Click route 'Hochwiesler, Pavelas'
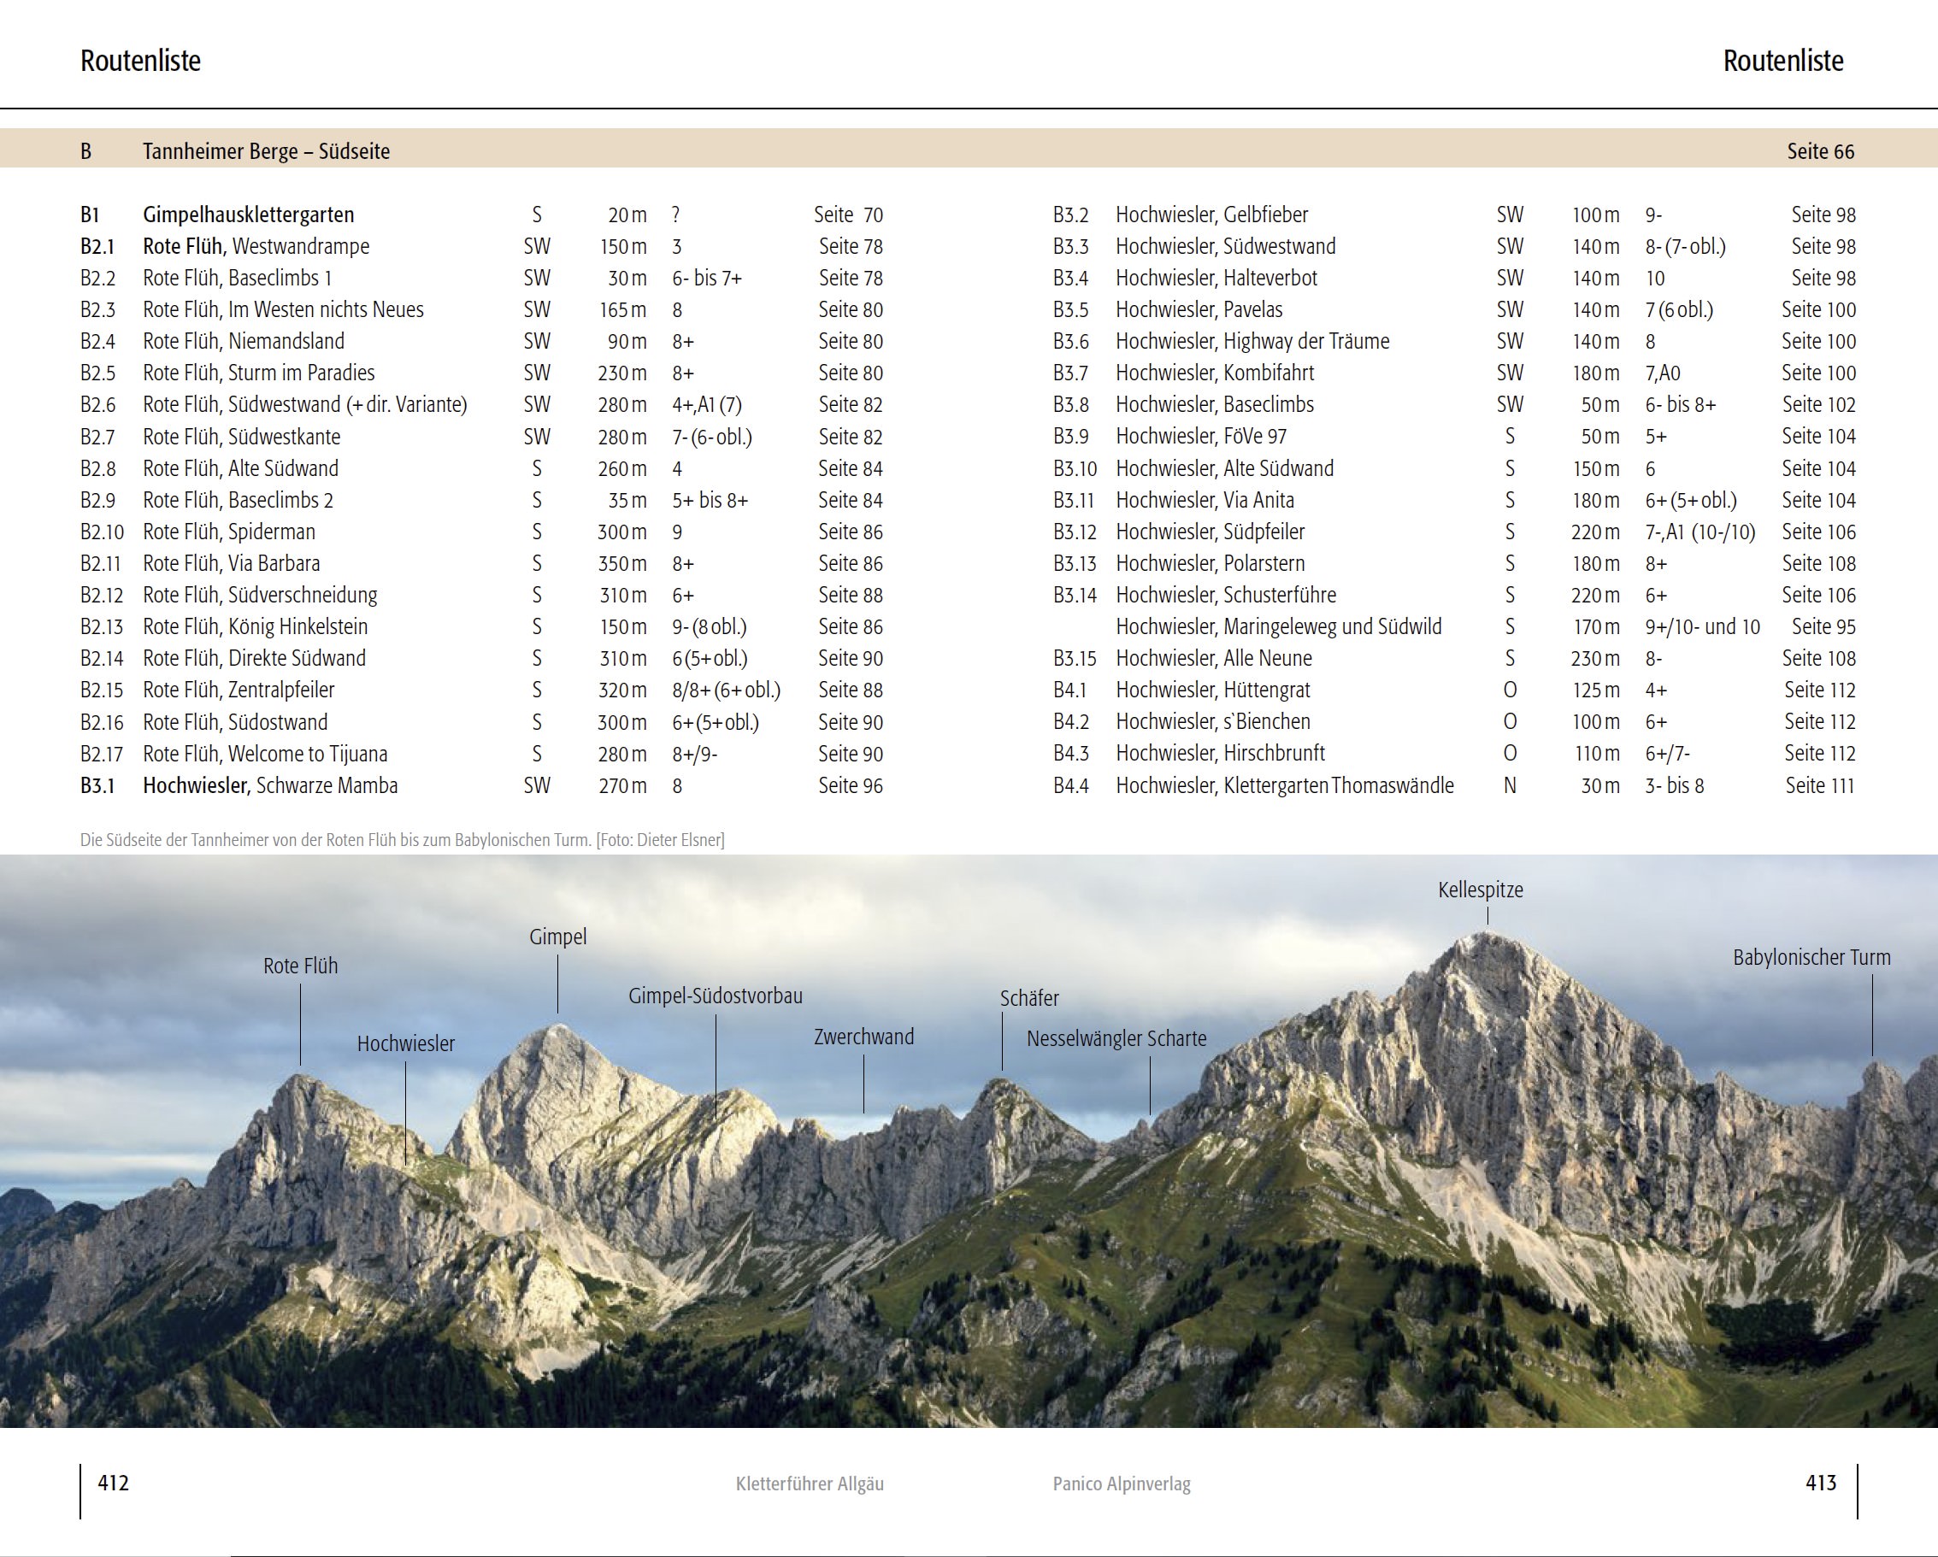 coord(1199,309)
